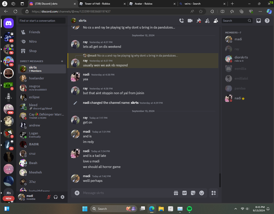Viewport: 274px width, 214px height.
Task: Select skrts group DM in list
Action: point(42,69)
